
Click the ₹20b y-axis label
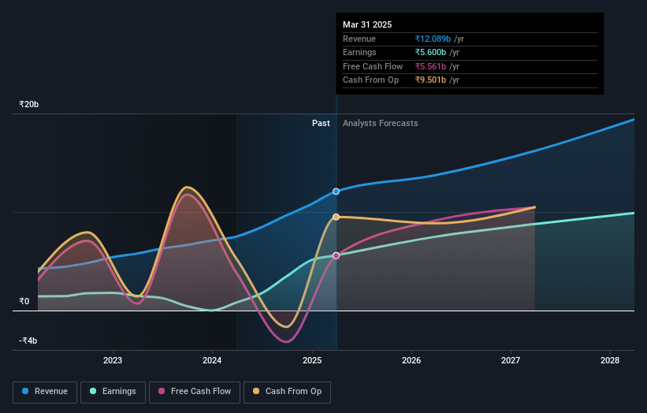click(29, 104)
